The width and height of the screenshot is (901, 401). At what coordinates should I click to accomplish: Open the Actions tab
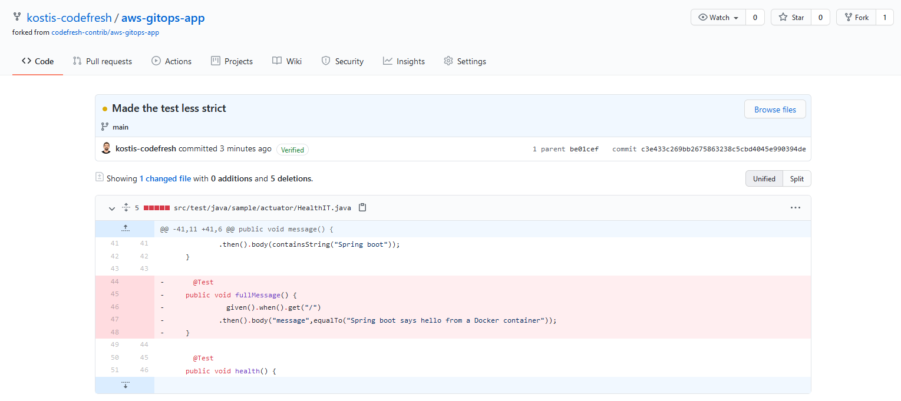click(171, 61)
